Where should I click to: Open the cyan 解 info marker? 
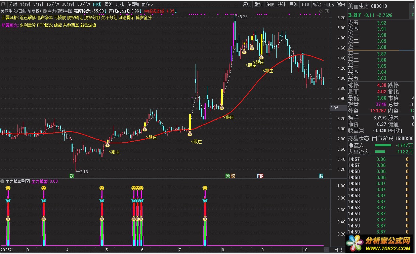coord(321,176)
